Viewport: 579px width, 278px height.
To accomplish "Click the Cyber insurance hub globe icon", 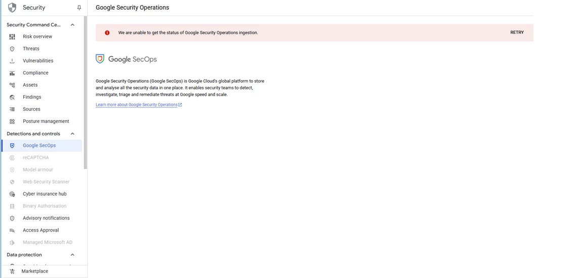I will coord(12,194).
